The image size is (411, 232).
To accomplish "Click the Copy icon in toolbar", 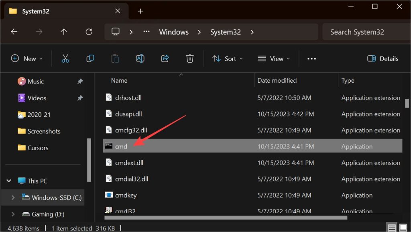I will (90, 59).
